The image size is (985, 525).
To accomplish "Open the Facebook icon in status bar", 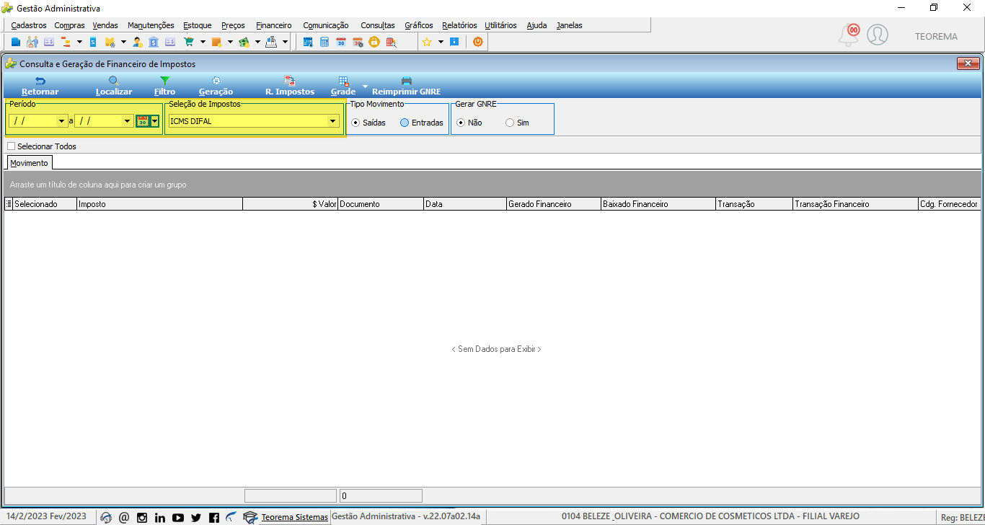I will coord(214,517).
